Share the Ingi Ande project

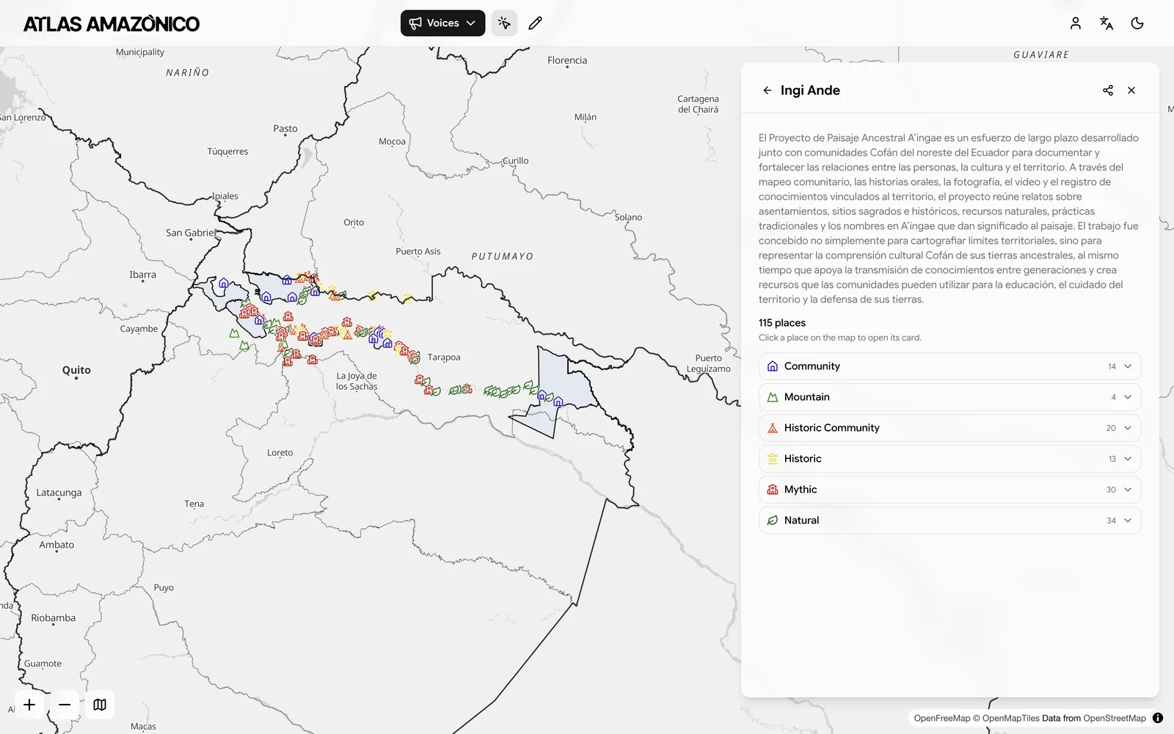pyautogui.click(x=1108, y=90)
